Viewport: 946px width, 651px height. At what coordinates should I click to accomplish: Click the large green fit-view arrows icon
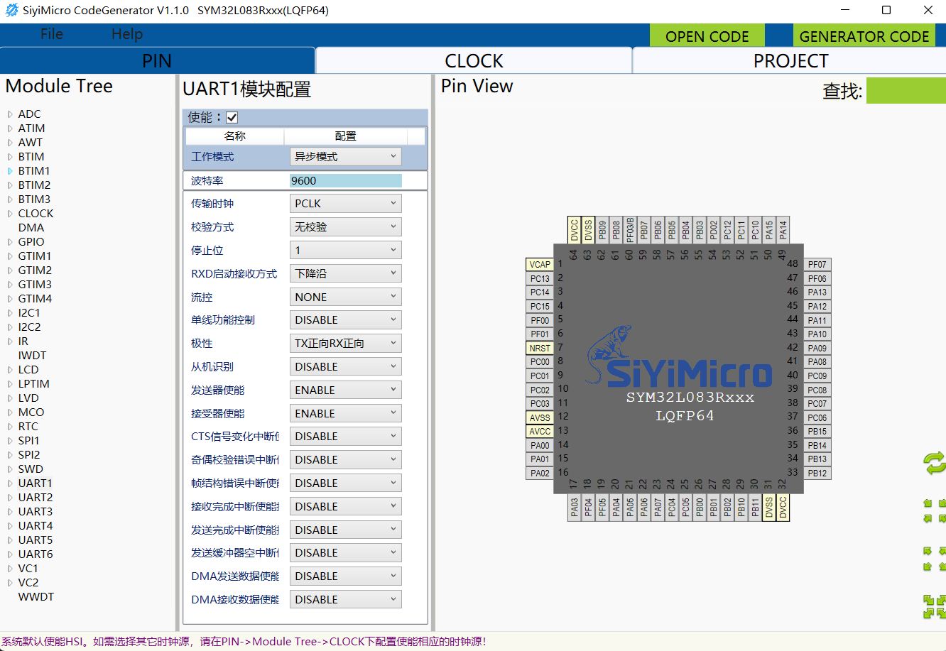(x=935, y=606)
